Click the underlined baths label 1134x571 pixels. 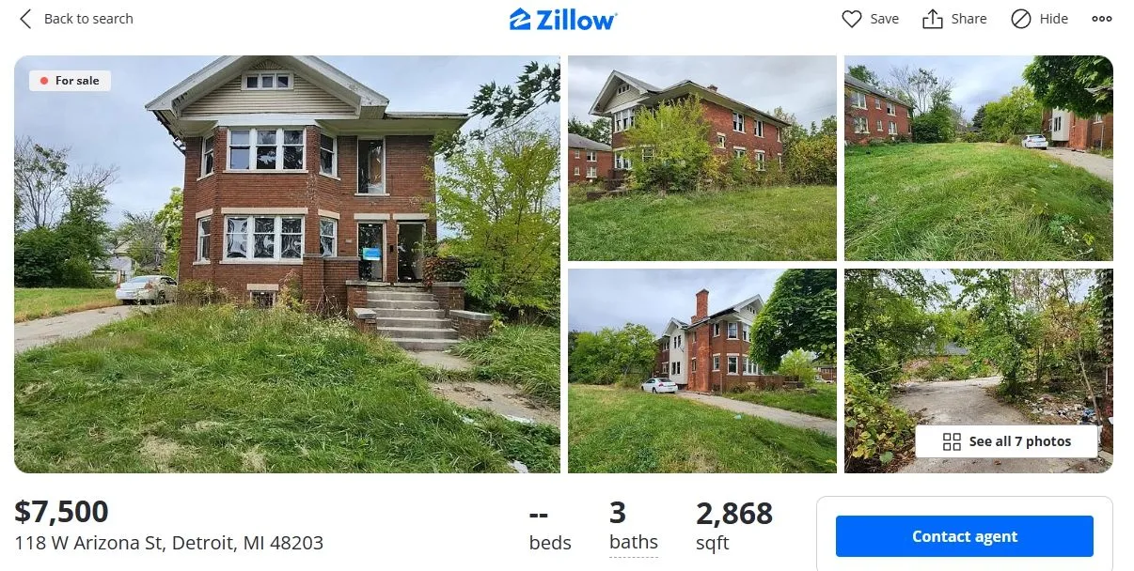(x=634, y=542)
